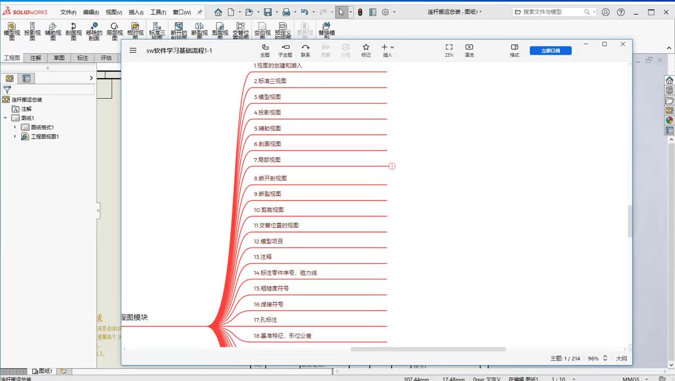The width and height of the screenshot is (675, 381).
Task: Click the Undo icon
Action: point(304,12)
